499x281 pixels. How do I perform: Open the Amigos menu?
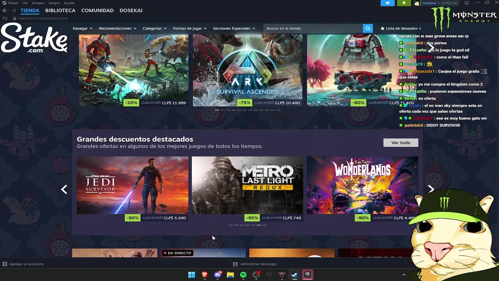pyautogui.click(x=38, y=3)
